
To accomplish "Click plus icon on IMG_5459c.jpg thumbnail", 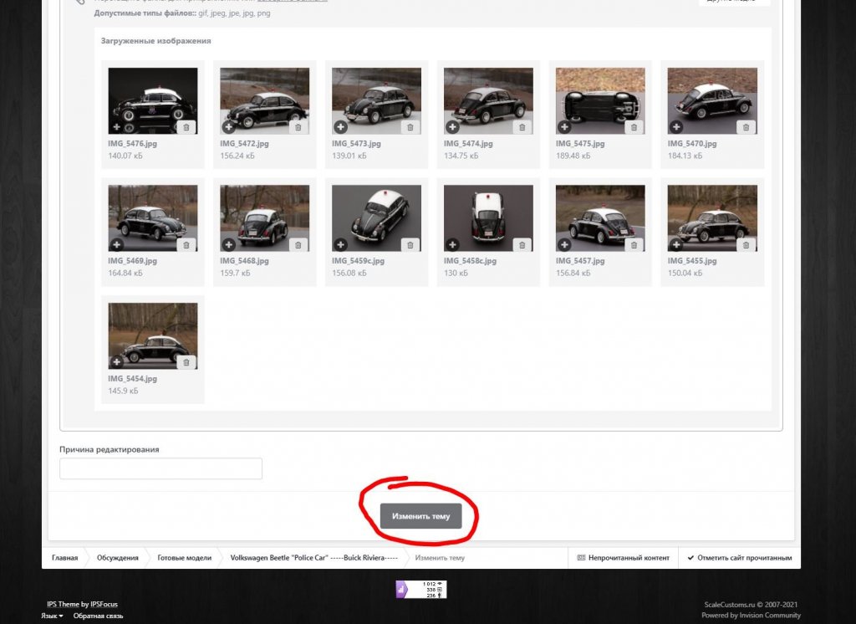I will click(340, 245).
